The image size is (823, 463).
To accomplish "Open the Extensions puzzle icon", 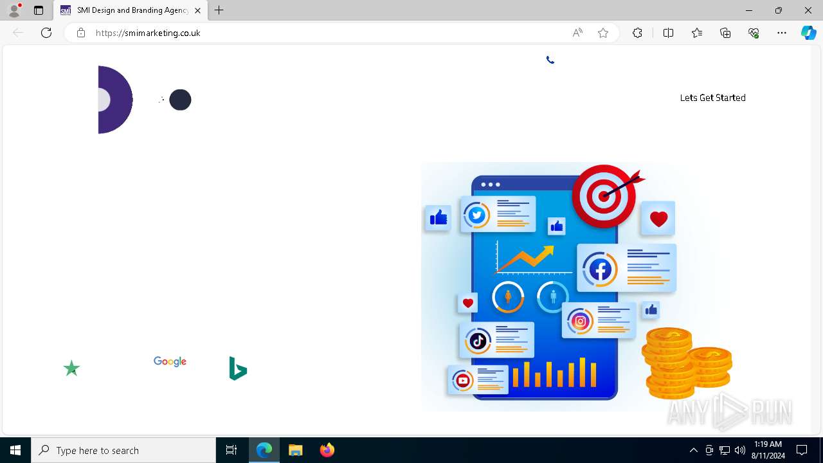I will [637, 33].
